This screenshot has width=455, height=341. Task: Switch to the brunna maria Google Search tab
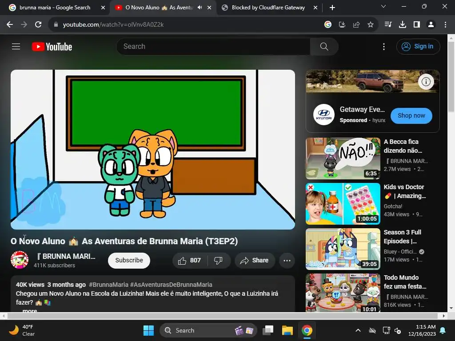coord(55,8)
